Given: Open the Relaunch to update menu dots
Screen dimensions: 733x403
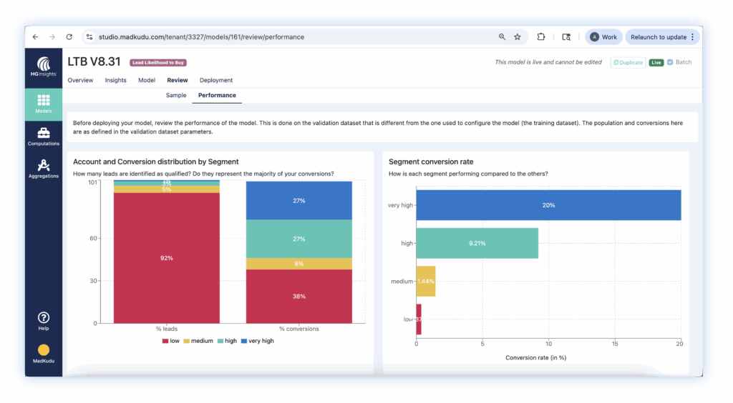Looking at the screenshot, I should (x=692, y=37).
